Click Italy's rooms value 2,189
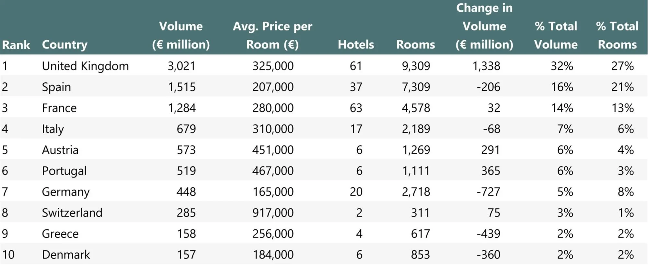Image resolution: width=648 pixels, height=265 pixels. click(x=416, y=129)
